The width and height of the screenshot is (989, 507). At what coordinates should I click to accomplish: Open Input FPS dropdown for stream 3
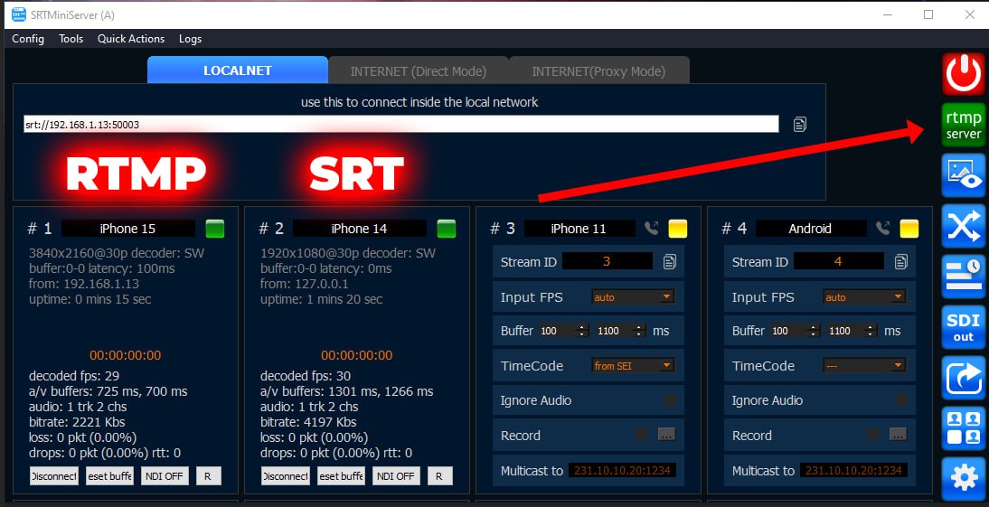click(x=633, y=296)
